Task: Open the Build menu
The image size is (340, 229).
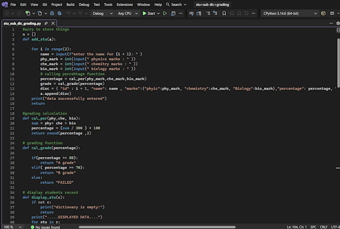Action: pos(70,4)
